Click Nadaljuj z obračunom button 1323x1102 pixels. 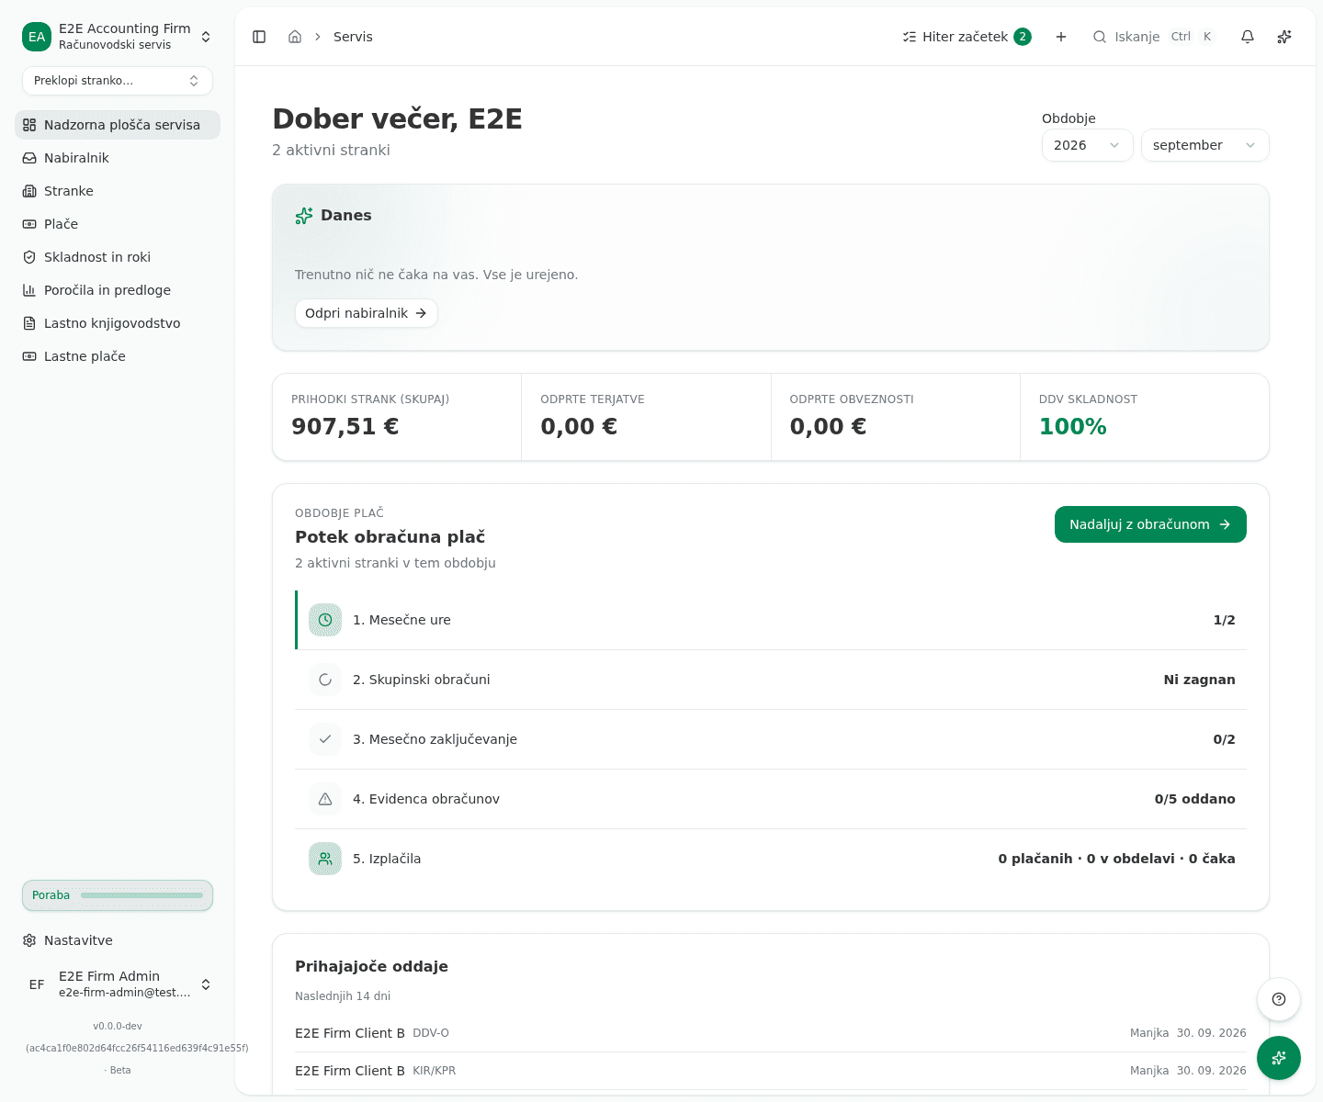(1150, 524)
